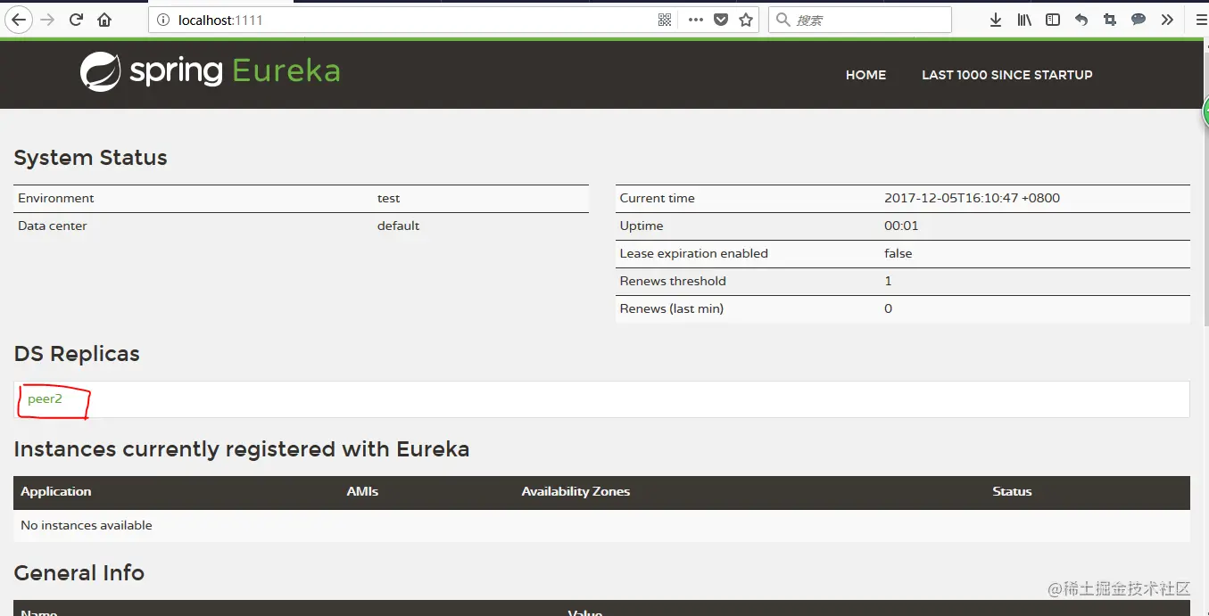Click the Availability Zones column header

[576, 491]
